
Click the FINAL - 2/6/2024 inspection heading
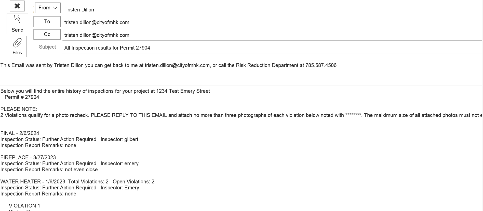click(20, 133)
